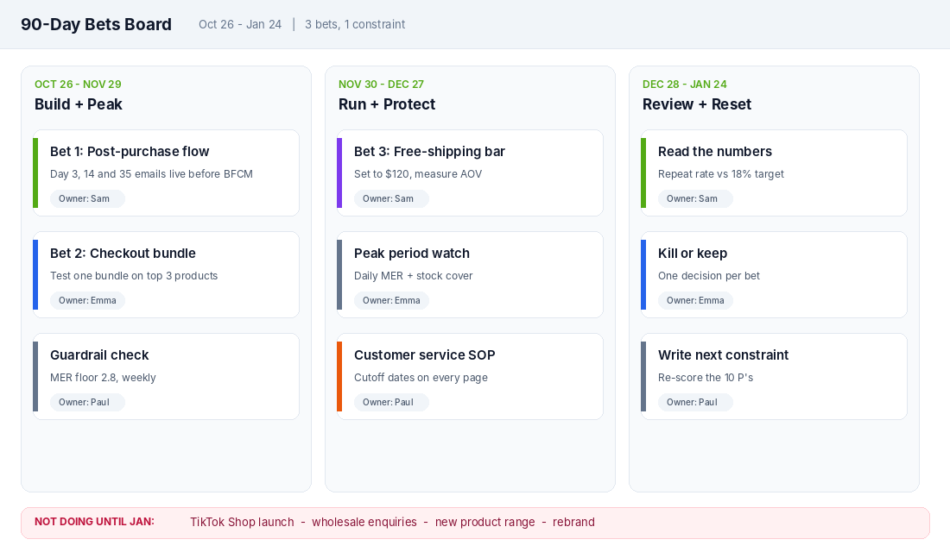Click green color stripe on Bet 1 card
This screenshot has width=950, height=552.
click(35, 173)
